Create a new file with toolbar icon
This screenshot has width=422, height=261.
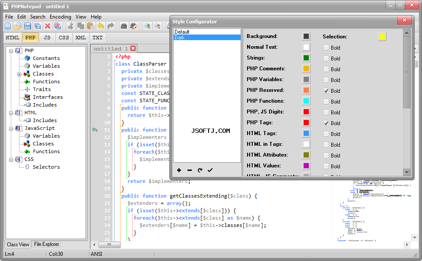click(8, 26)
